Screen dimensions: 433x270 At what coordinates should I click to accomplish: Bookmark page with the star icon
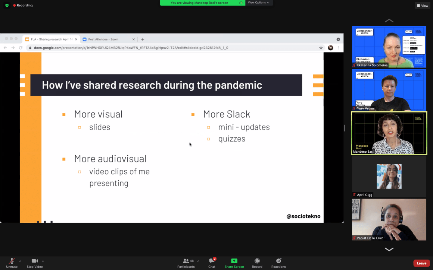click(x=321, y=48)
